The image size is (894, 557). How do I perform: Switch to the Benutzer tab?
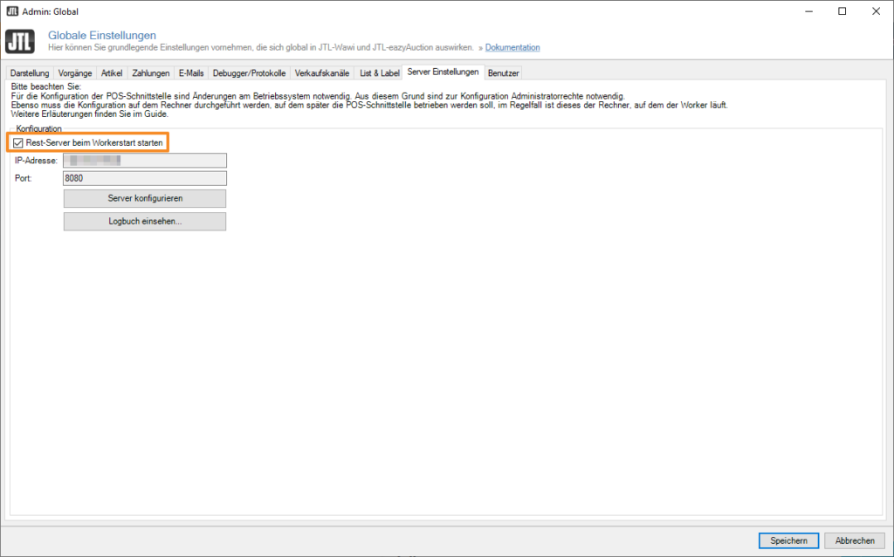[x=504, y=73]
